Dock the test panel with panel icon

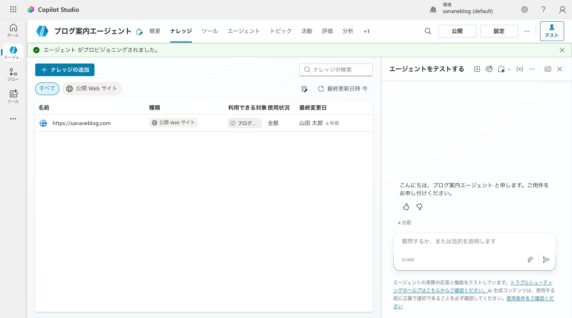pos(548,69)
